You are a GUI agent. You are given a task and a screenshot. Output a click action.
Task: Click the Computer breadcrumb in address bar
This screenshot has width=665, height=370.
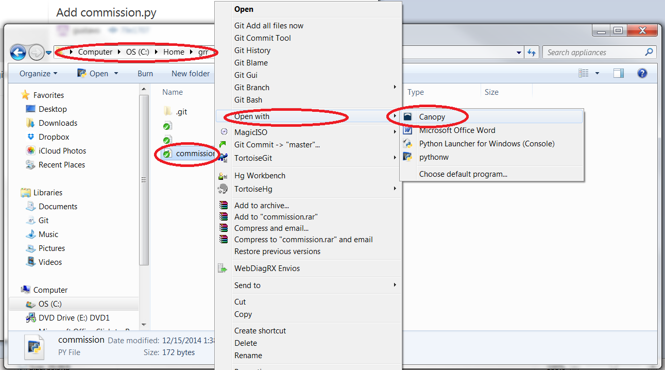[95, 52]
